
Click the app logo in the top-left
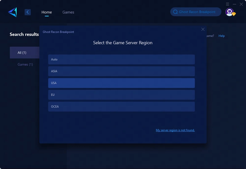[x=13, y=12]
